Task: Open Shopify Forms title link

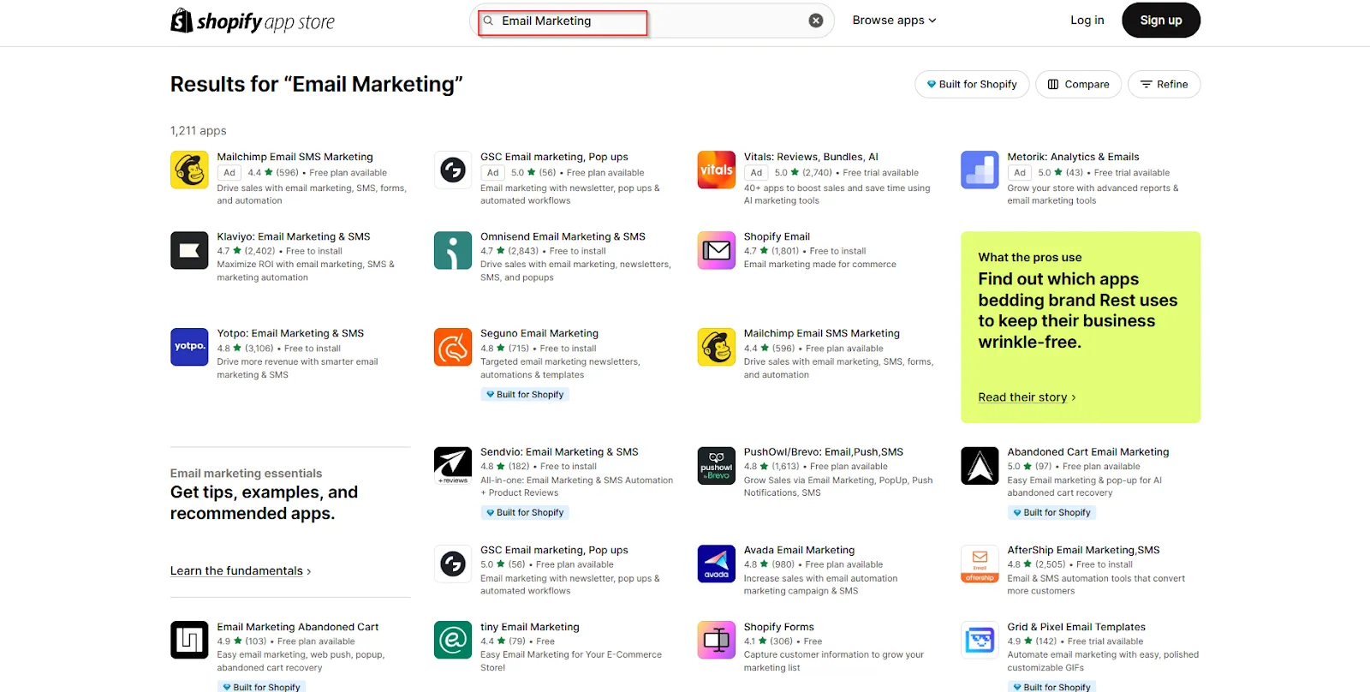Action: pos(779,627)
